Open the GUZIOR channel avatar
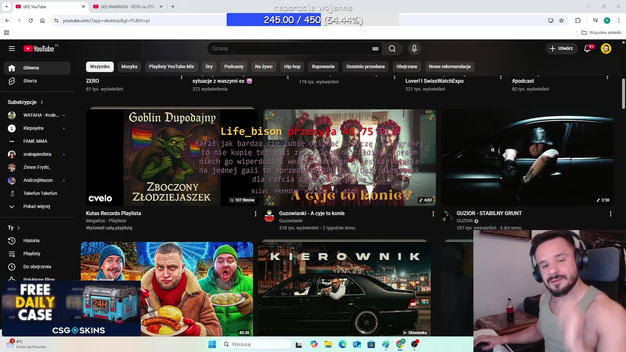This screenshot has height=352, width=626. pyautogui.click(x=447, y=216)
